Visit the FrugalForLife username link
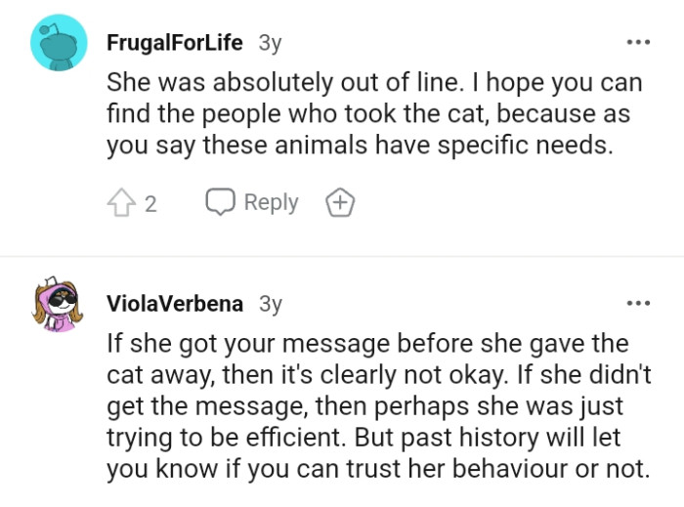Screen dimensions: 684x507 [x=174, y=43]
